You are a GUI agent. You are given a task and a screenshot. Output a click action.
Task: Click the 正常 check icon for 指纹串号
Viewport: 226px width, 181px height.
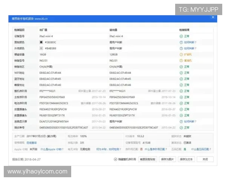181,127
